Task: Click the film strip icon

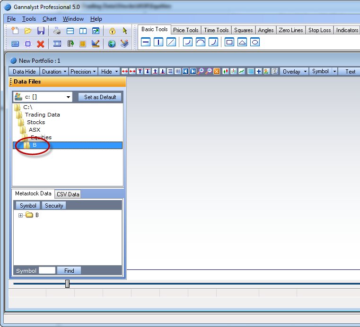Action: [57, 43]
